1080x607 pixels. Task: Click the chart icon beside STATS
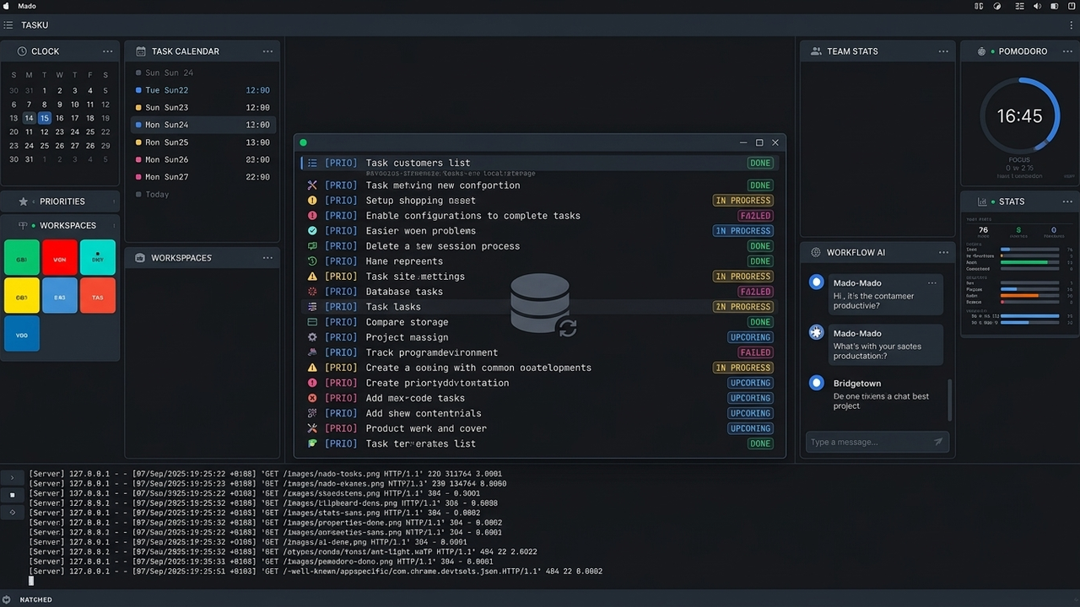tap(982, 201)
